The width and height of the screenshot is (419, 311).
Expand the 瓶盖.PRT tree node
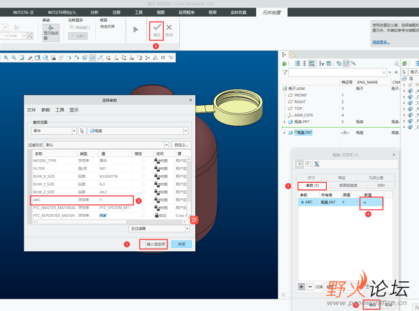[284, 133]
